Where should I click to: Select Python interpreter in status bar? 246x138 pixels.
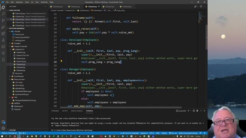[9, 133]
